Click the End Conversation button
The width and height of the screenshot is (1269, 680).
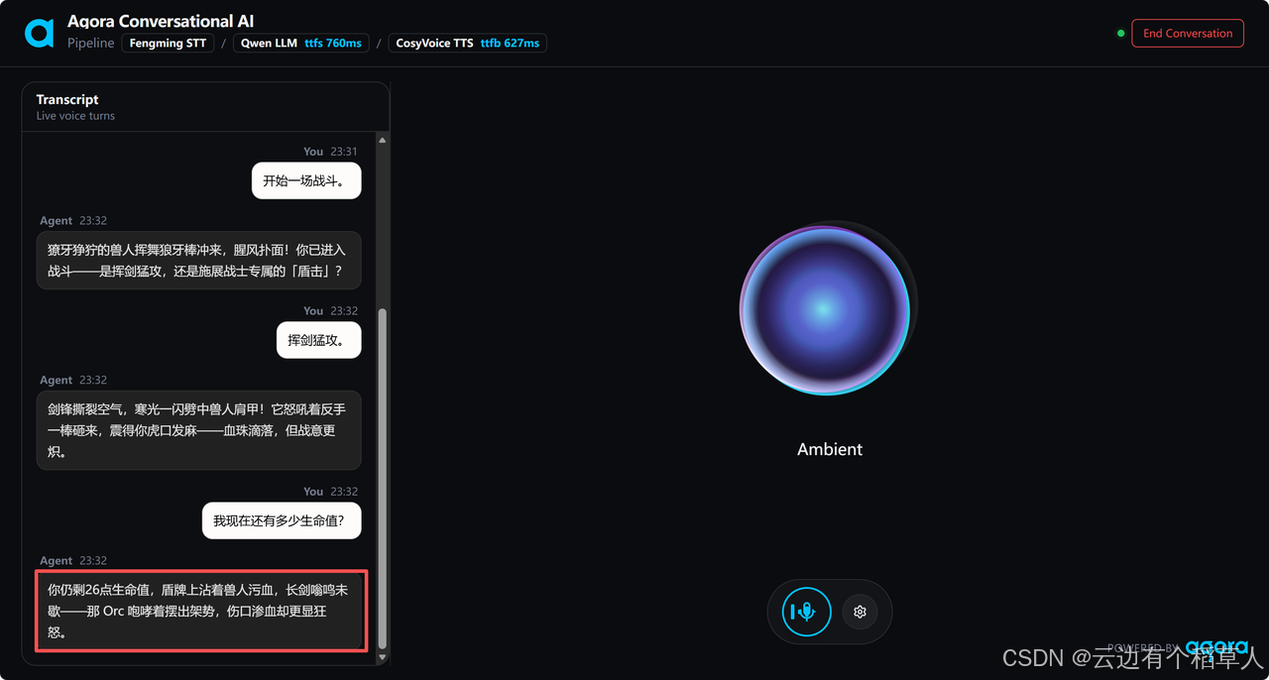[x=1188, y=33]
